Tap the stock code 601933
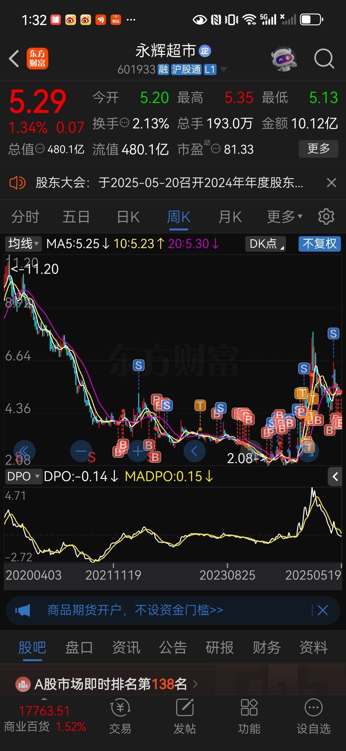The width and height of the screenshot is (346, 751). [x=136, y=69]
